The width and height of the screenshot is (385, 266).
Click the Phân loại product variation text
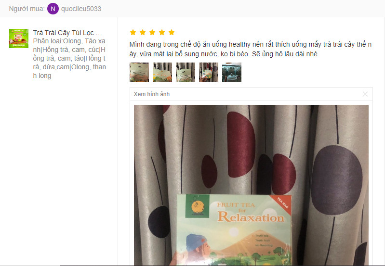click(x=69, y=58)
